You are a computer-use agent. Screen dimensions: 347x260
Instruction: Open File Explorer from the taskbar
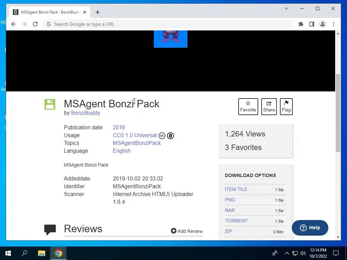(x=41, y=253)
